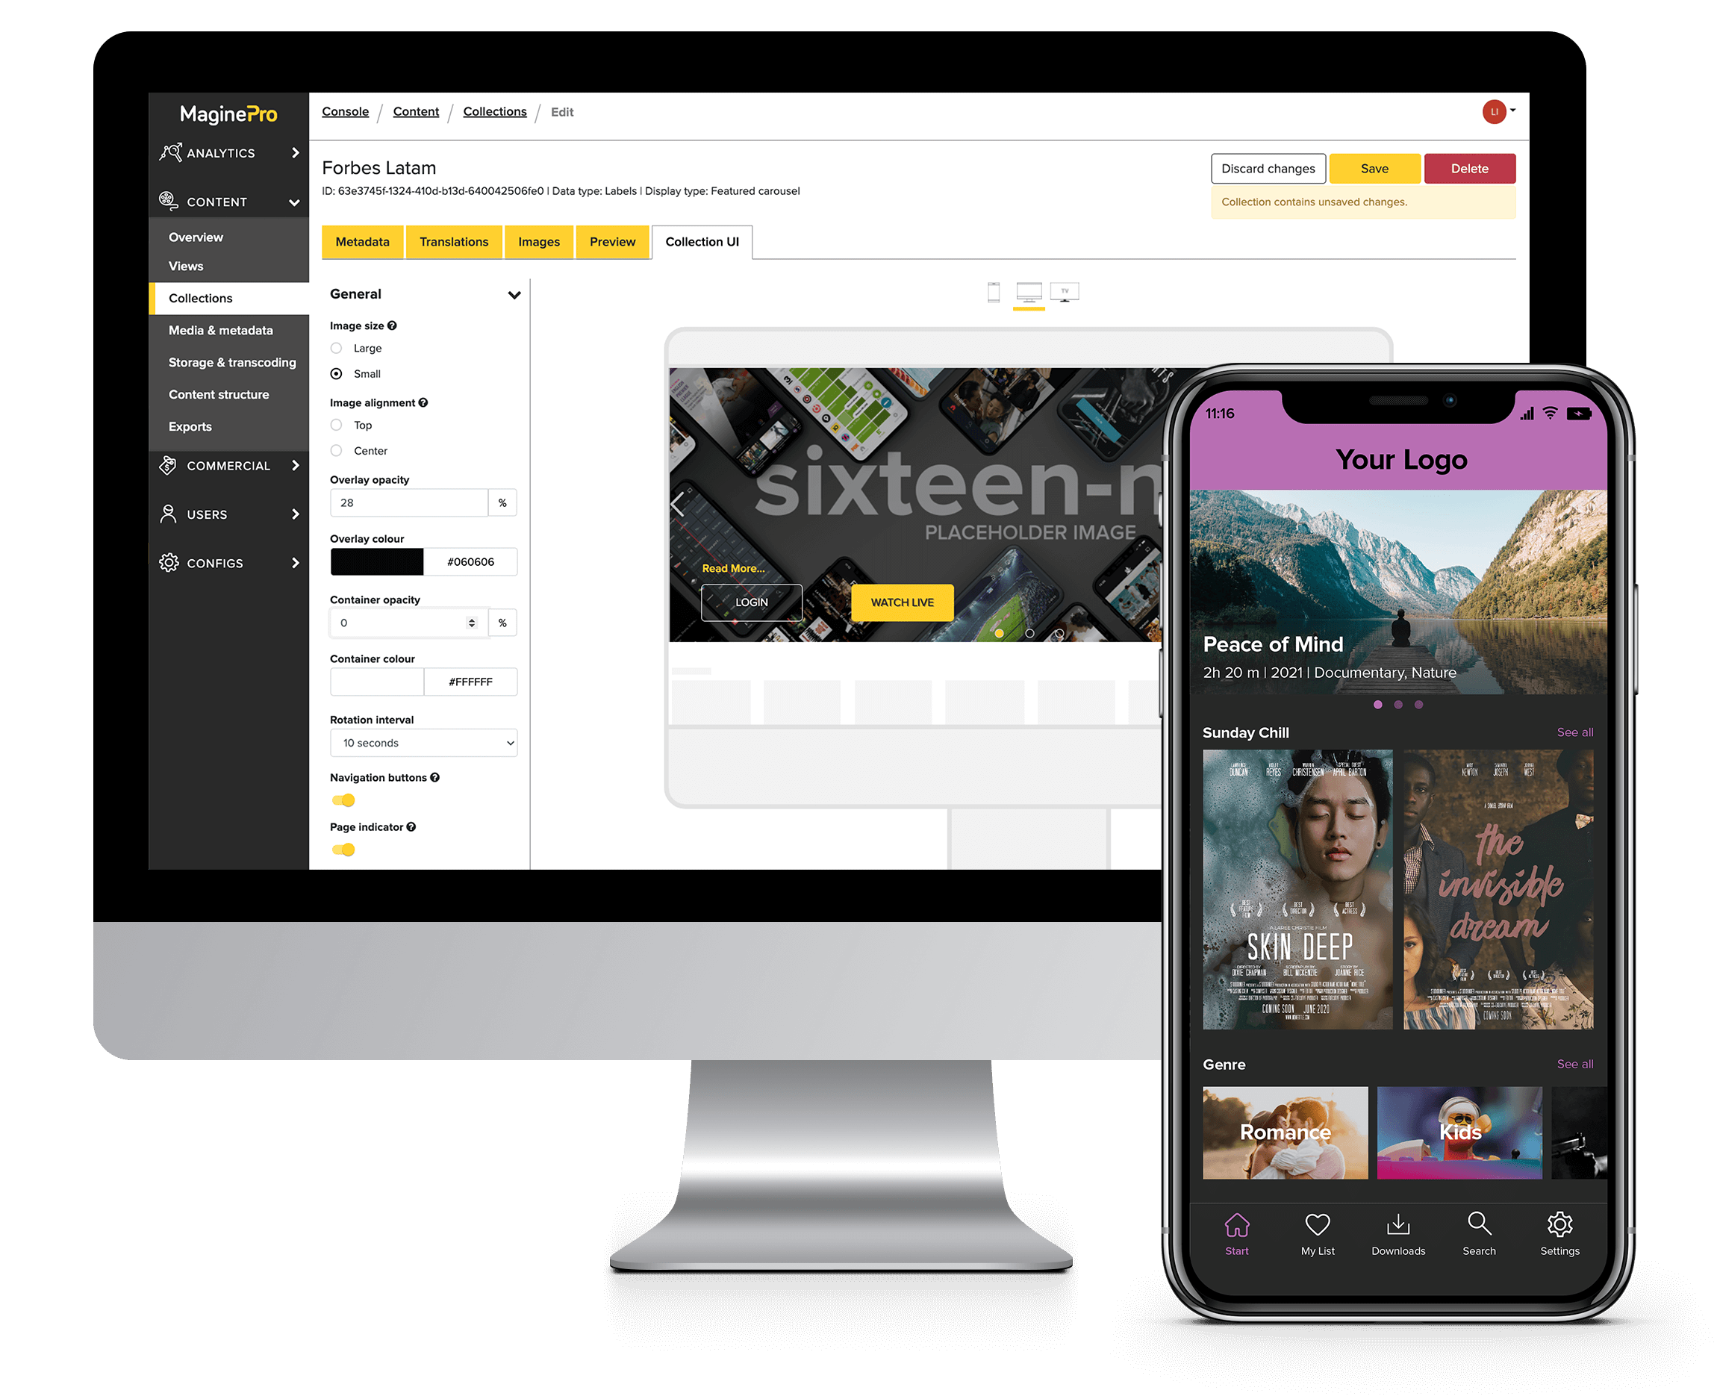
Task: Expand the Collections menu item
Action: point(199,295)
